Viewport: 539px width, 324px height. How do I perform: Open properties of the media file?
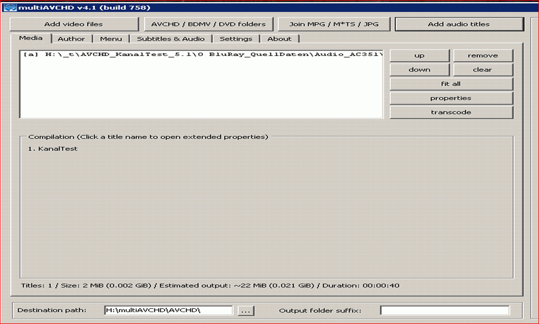pos(451,98)
